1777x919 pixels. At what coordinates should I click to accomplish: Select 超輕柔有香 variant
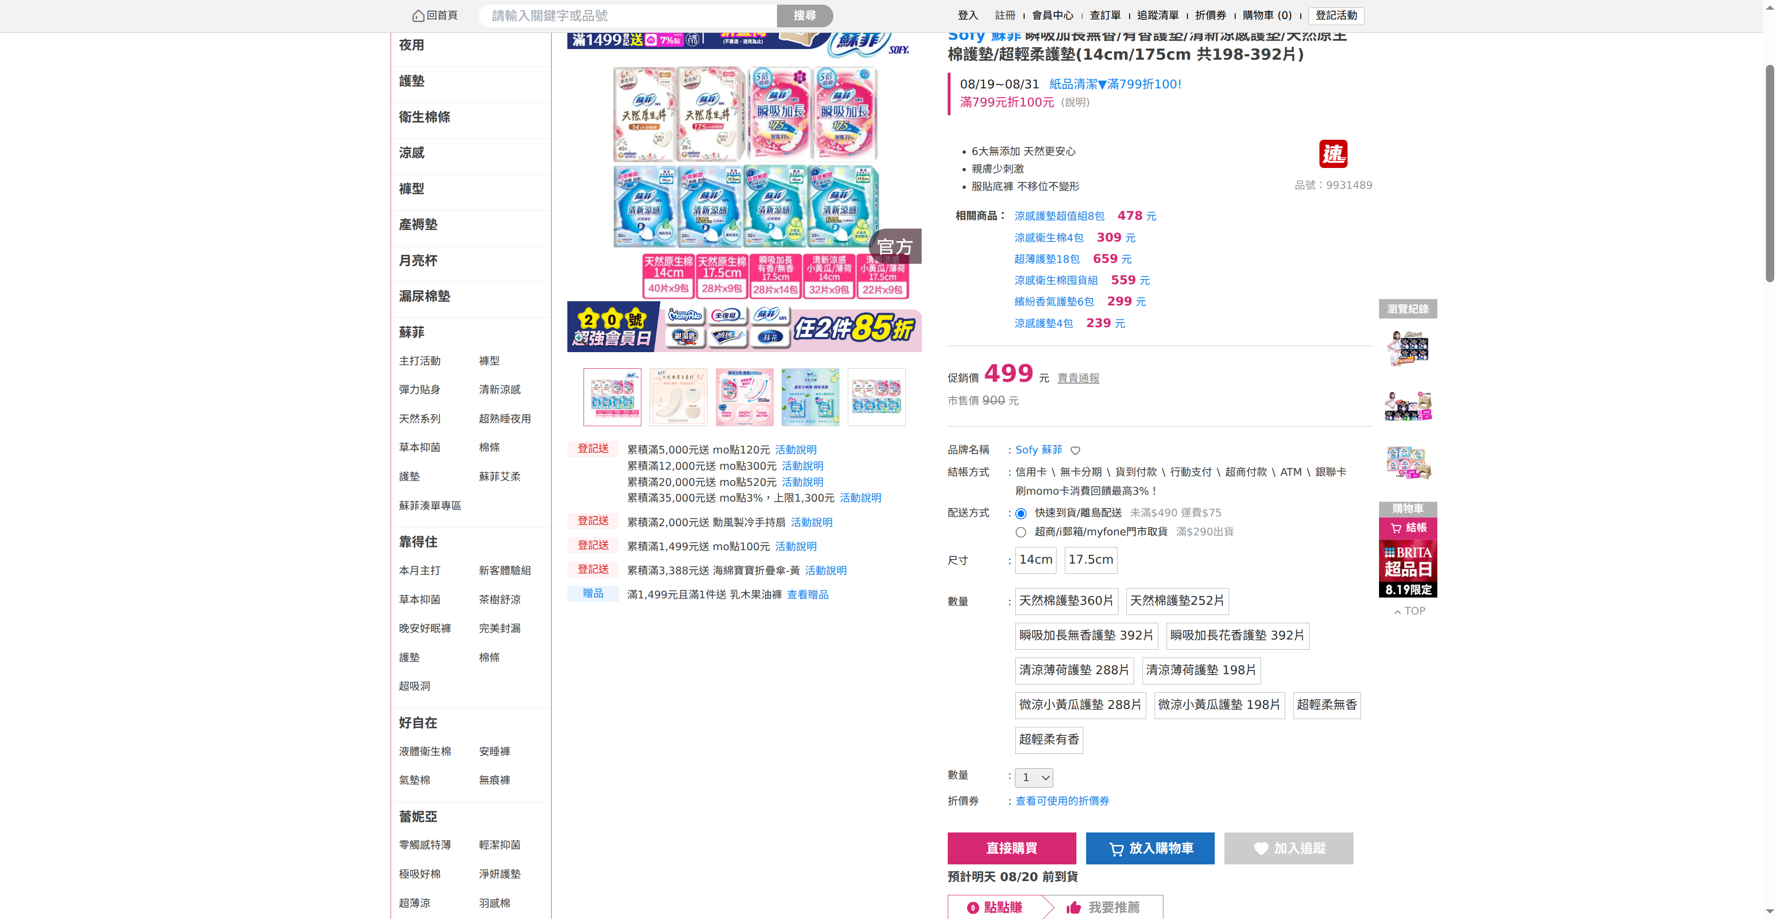point(1049,739)
